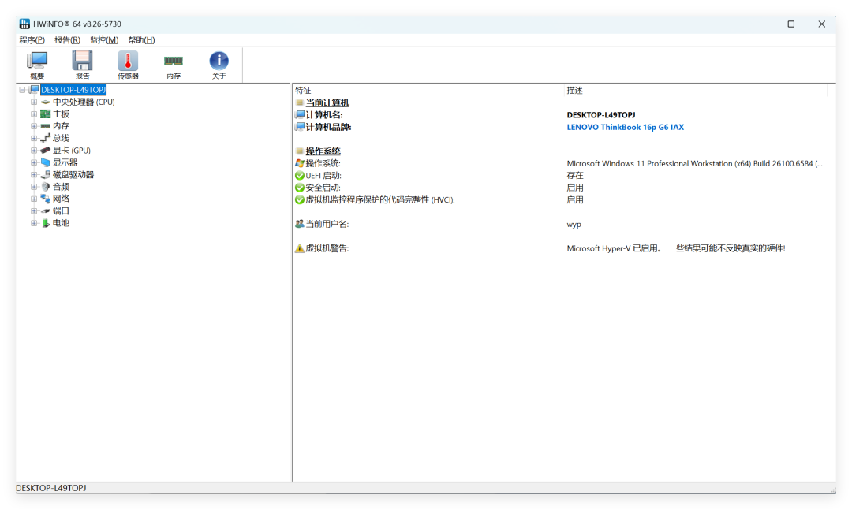852x510 pixels.
Task: Open the 程序(P) menu
Action: [32, 39]
